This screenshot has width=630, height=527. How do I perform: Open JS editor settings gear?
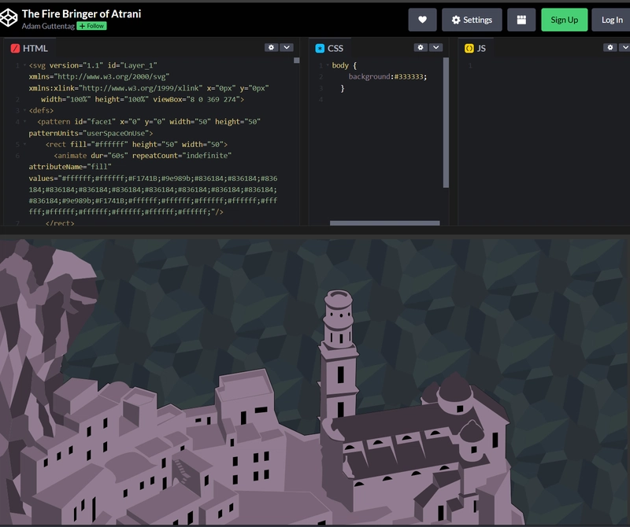610,48
